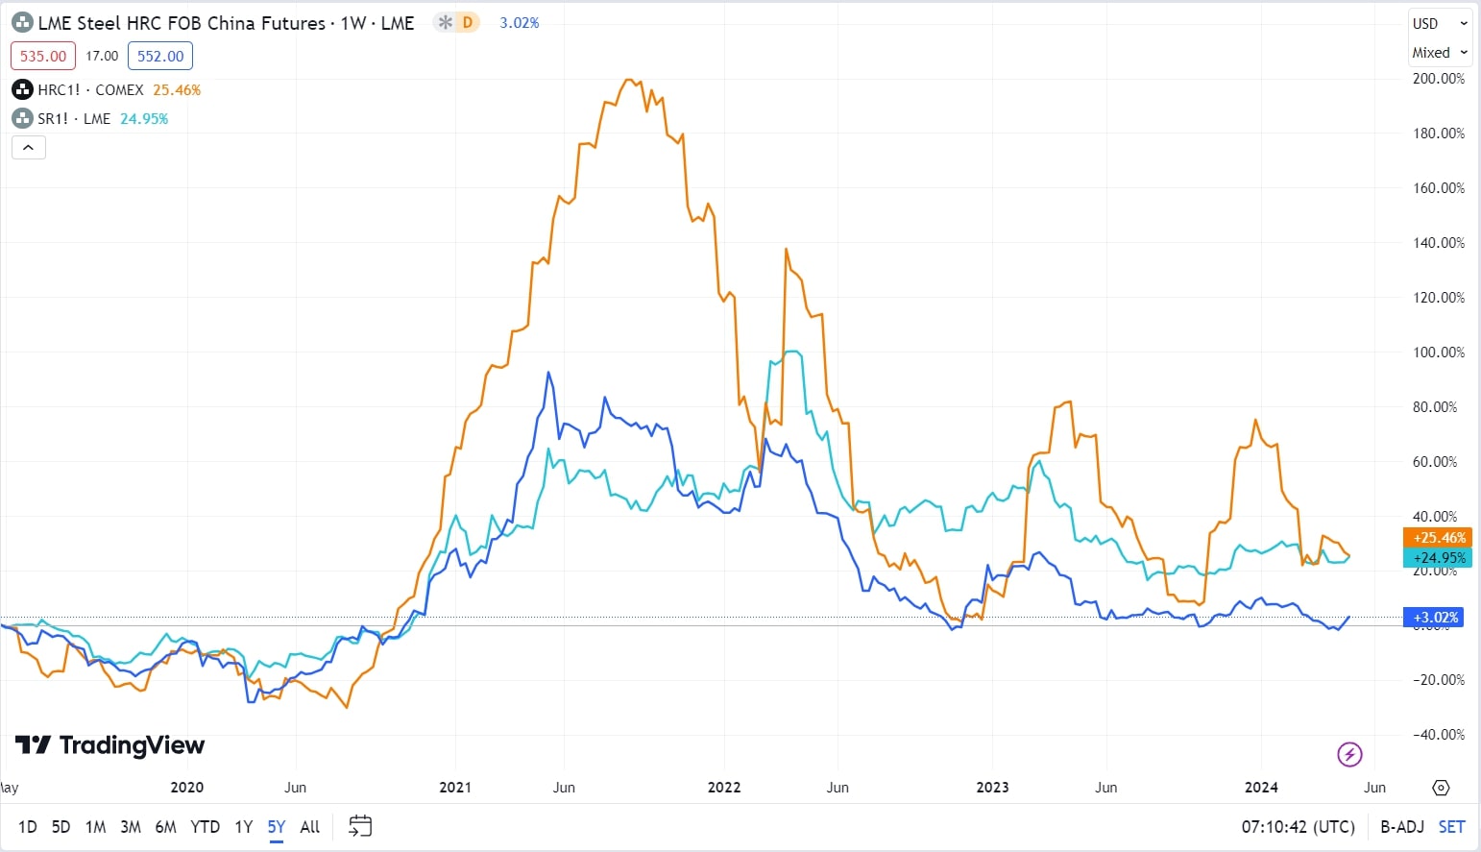Select the 1D timeframe button

[x=27, y=826]
